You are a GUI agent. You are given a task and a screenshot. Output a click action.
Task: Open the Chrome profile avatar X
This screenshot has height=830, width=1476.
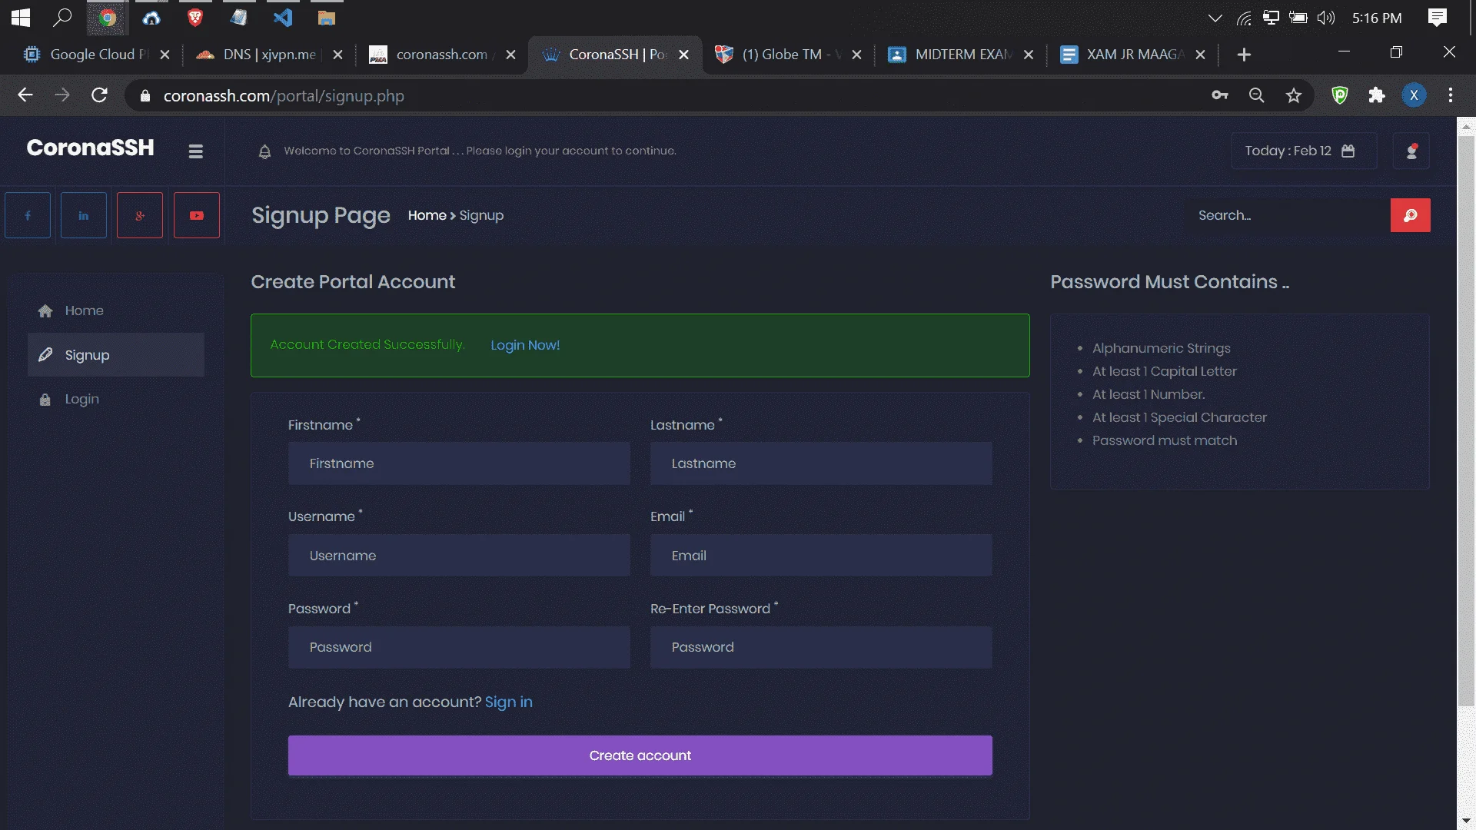1414,95
